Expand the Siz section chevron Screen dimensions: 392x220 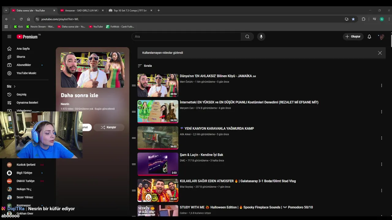click(x=14, y=86)
